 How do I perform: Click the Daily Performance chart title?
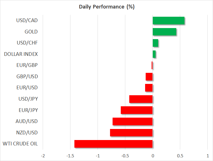click(x=106, y=7)
